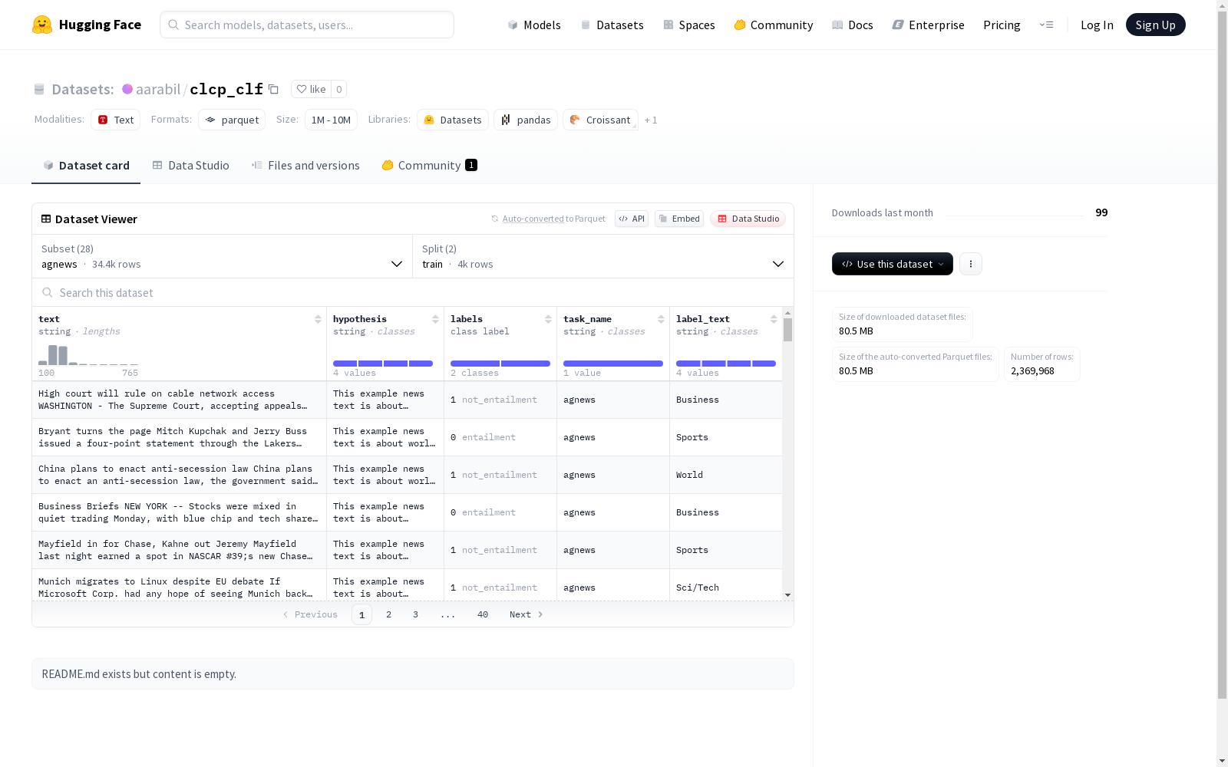
Task: Click the task_name column distribution bar
Action: [x=613, y=364]
